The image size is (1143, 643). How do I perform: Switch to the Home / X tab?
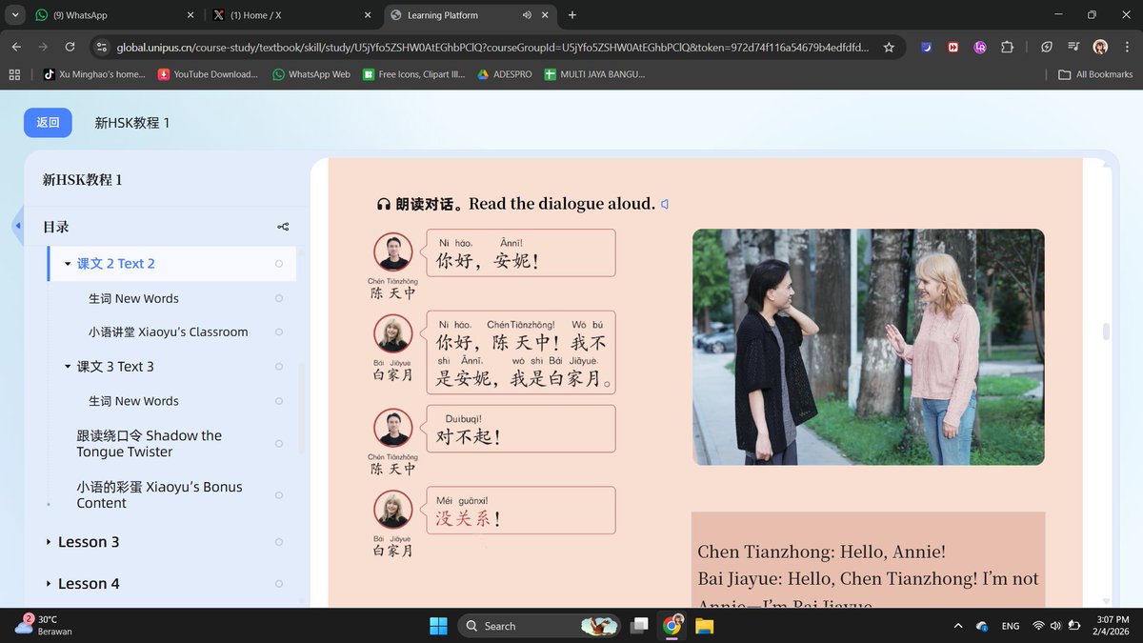[293, 15]
